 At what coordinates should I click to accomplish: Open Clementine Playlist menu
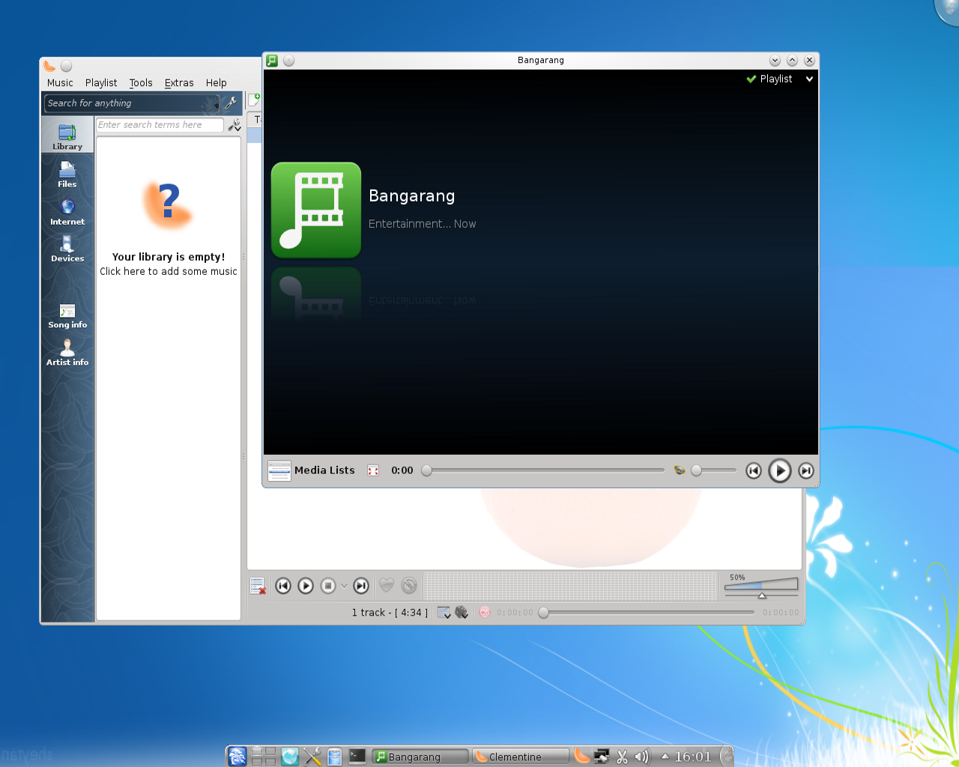pos(101,83)
